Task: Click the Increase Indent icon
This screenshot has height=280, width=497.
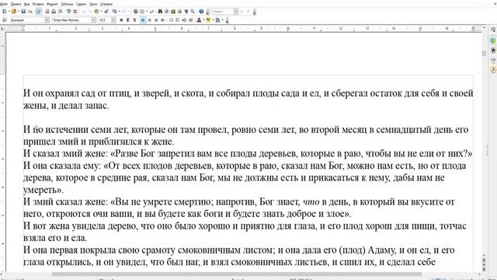Action: (191, 20)
